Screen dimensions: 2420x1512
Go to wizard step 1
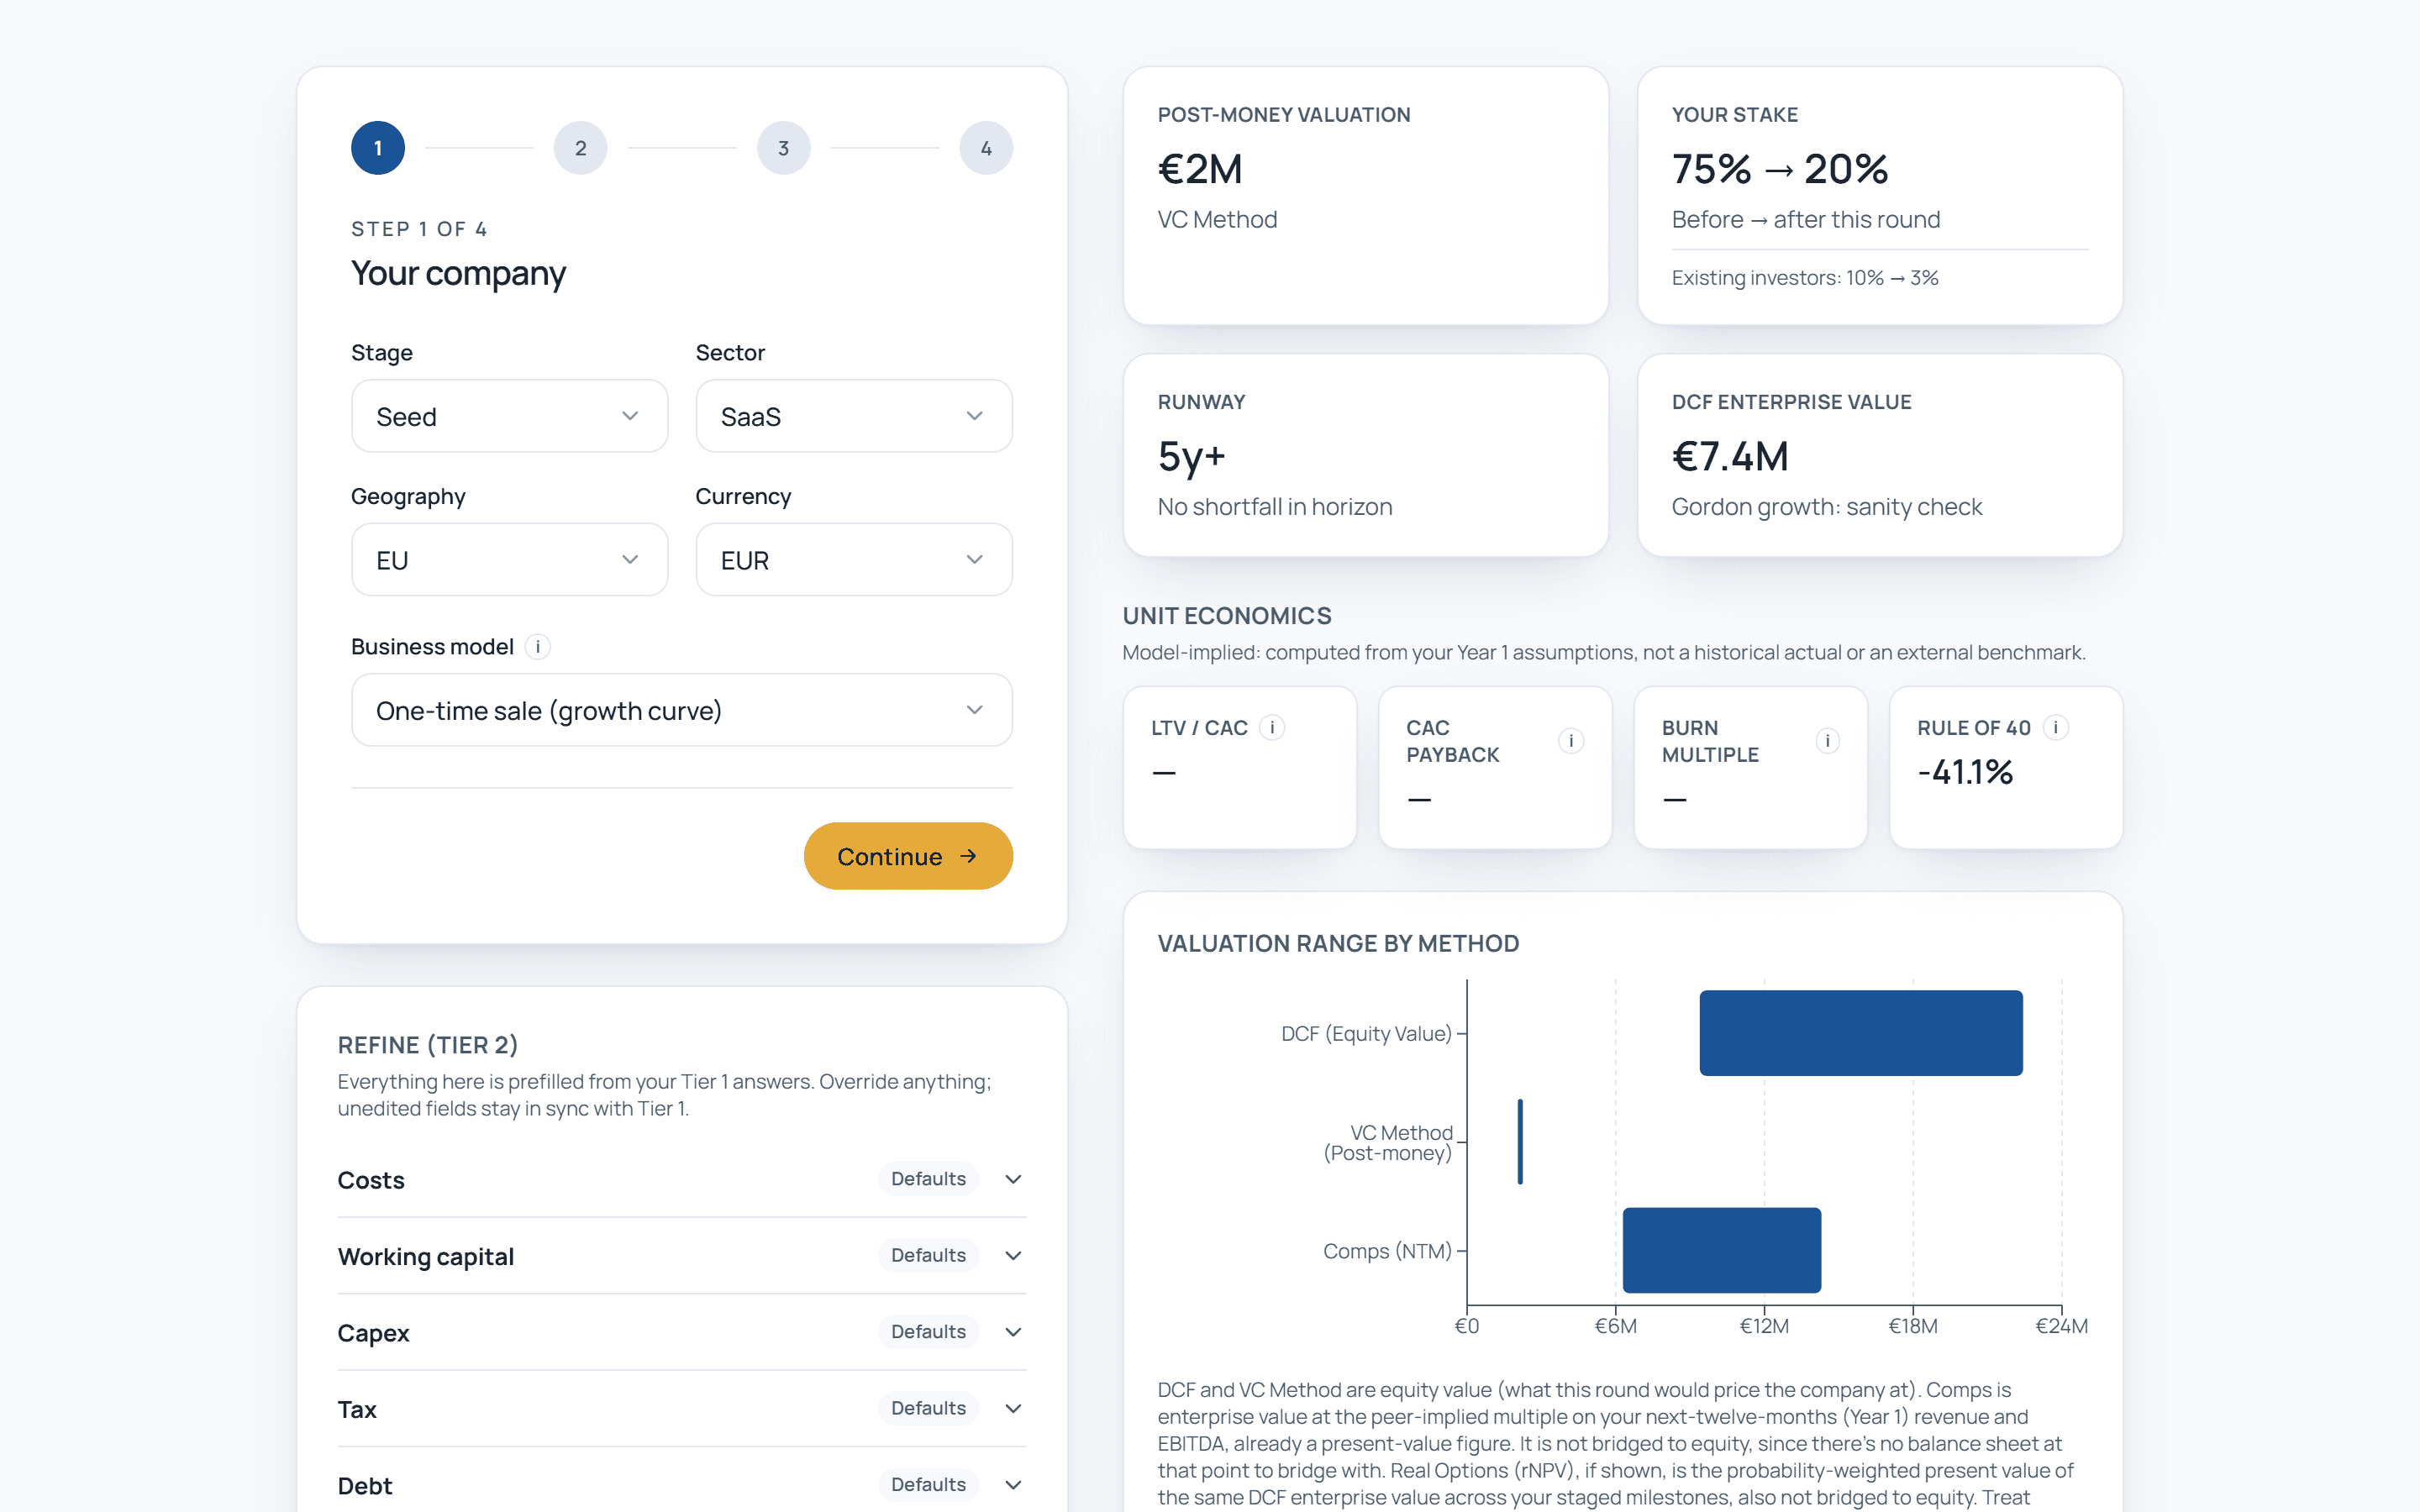[x=378, y=148]
